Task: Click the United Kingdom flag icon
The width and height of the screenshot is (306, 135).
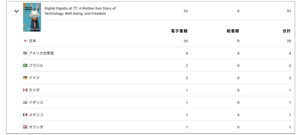Action: pyautogui.click(x=25, y=102)
